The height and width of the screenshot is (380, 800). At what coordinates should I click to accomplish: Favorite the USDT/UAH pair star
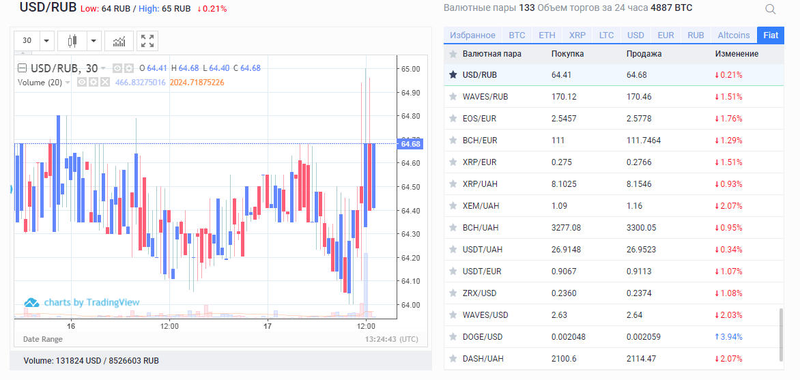click(453, 250)
